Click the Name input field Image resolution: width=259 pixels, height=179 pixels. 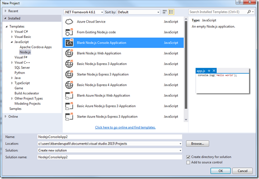point(110,137)
